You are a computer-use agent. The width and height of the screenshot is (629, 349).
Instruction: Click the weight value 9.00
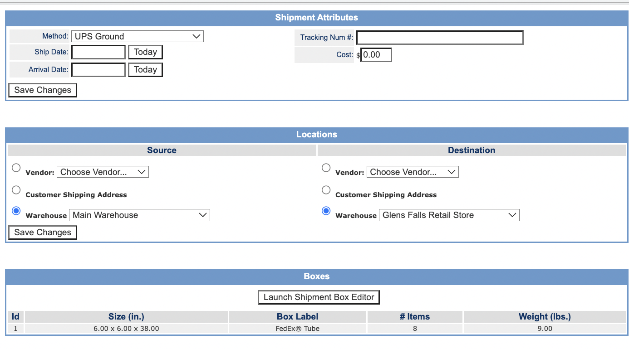tap(545, 329)
